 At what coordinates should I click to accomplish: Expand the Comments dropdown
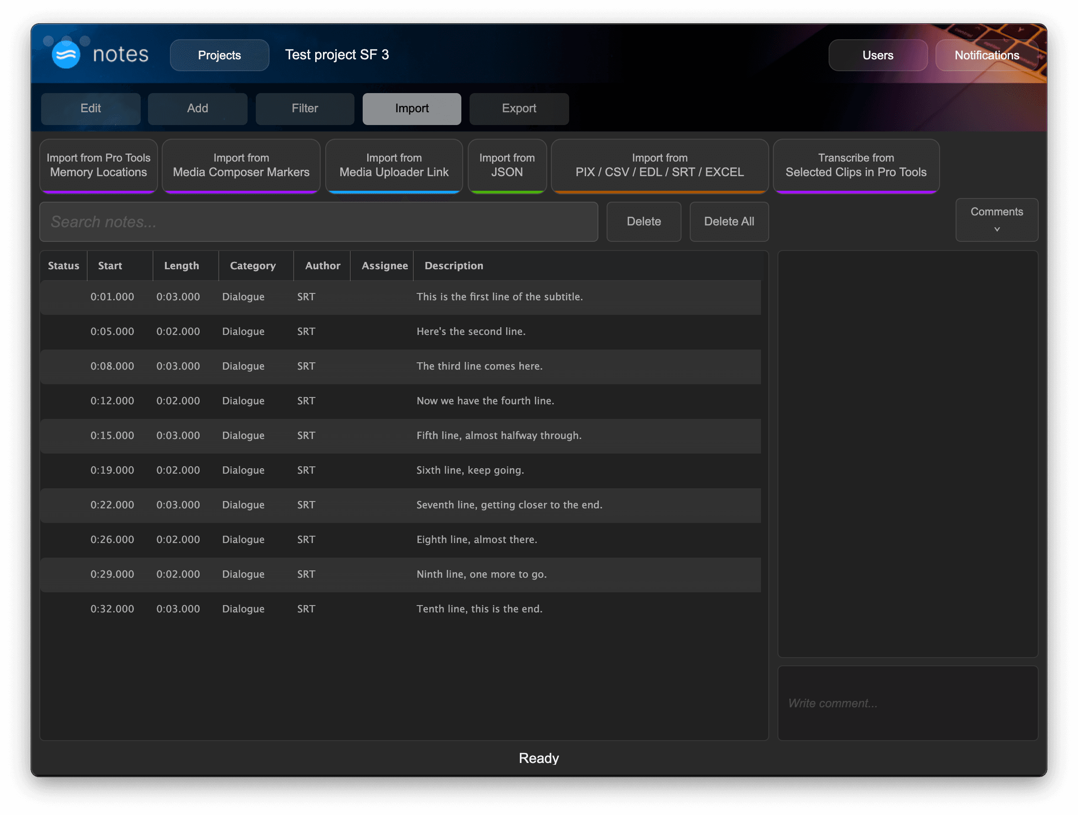997,220
